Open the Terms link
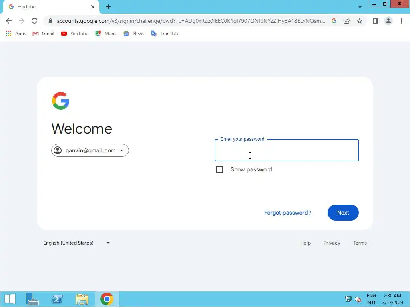The height and width of the screenshot is (307, 410). point(360,243)
